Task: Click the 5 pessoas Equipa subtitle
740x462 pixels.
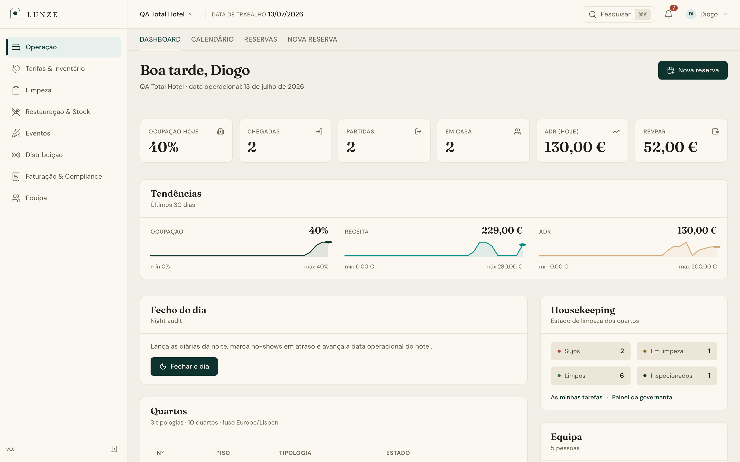Action: [x=565, y=448]
